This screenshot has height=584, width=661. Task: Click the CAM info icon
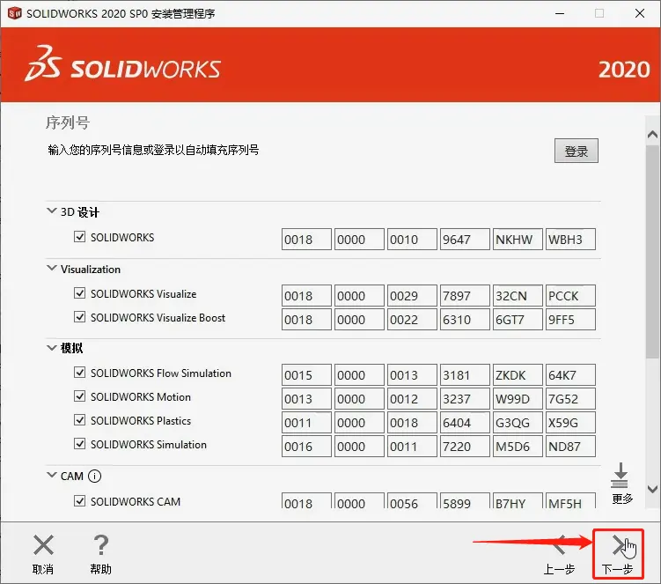94,477
